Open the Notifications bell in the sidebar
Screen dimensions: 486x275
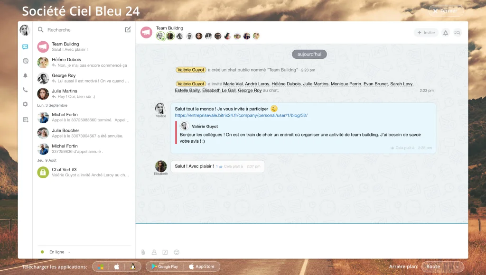pyautogui.click(x=25, y=76)
